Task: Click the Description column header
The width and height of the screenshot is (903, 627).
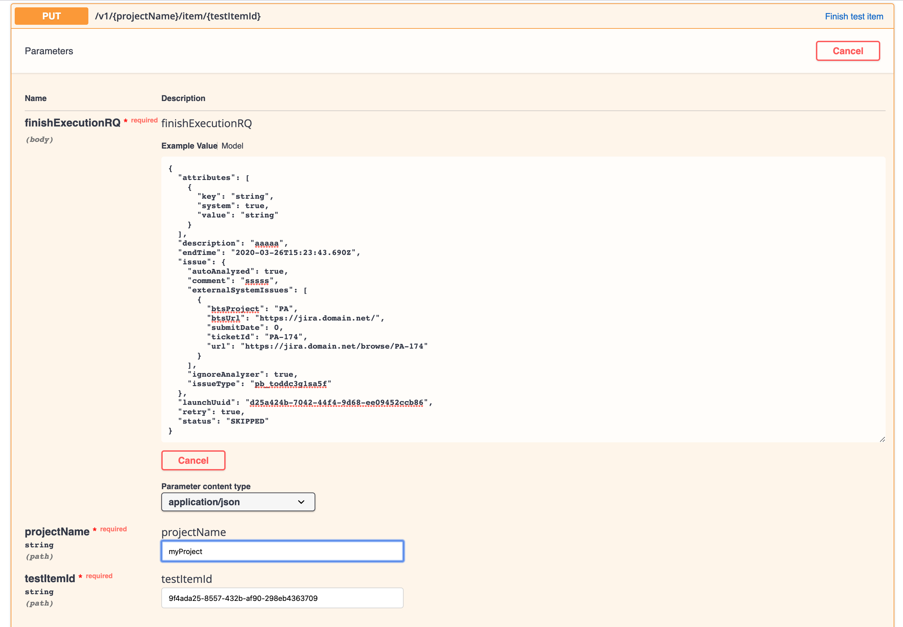Action: (x=183, y=98)
